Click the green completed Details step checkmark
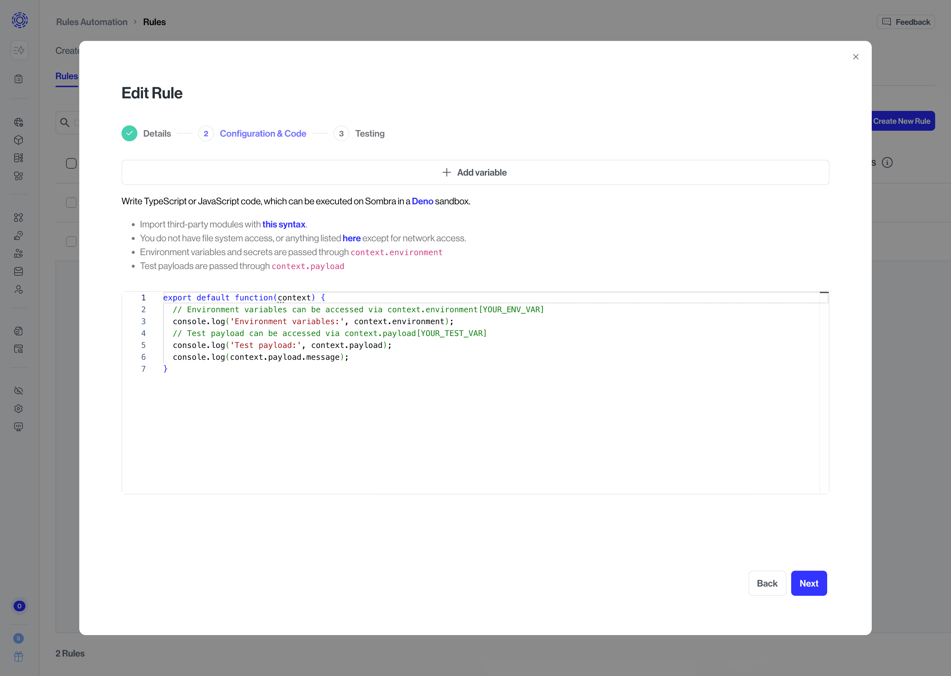The width and height of the screenshot is (951, 676). 129,133
